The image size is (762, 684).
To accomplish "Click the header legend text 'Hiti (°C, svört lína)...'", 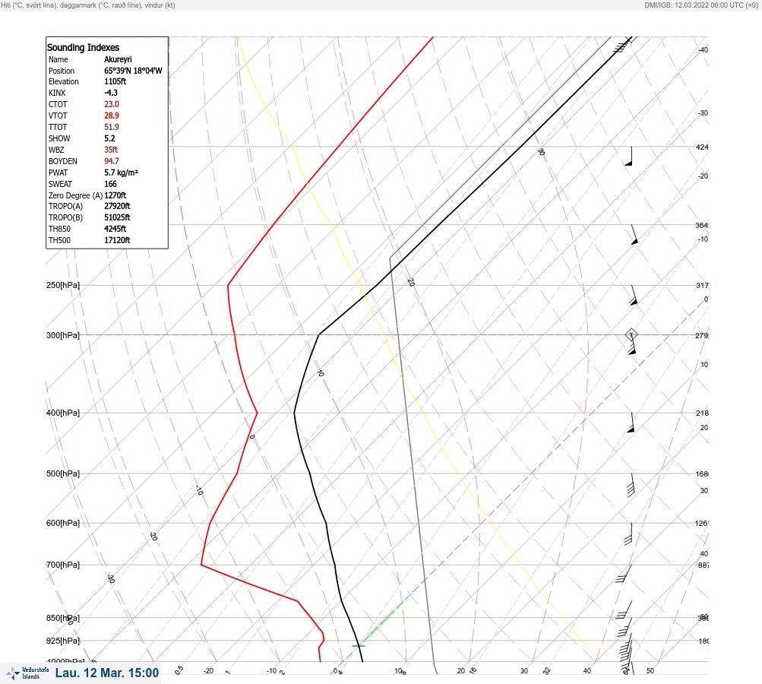I will pos(88,5).
